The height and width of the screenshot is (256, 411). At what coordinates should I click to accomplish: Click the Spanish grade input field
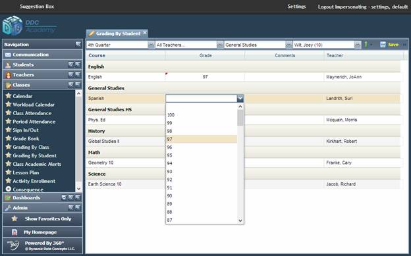click(x=202, y=99)
